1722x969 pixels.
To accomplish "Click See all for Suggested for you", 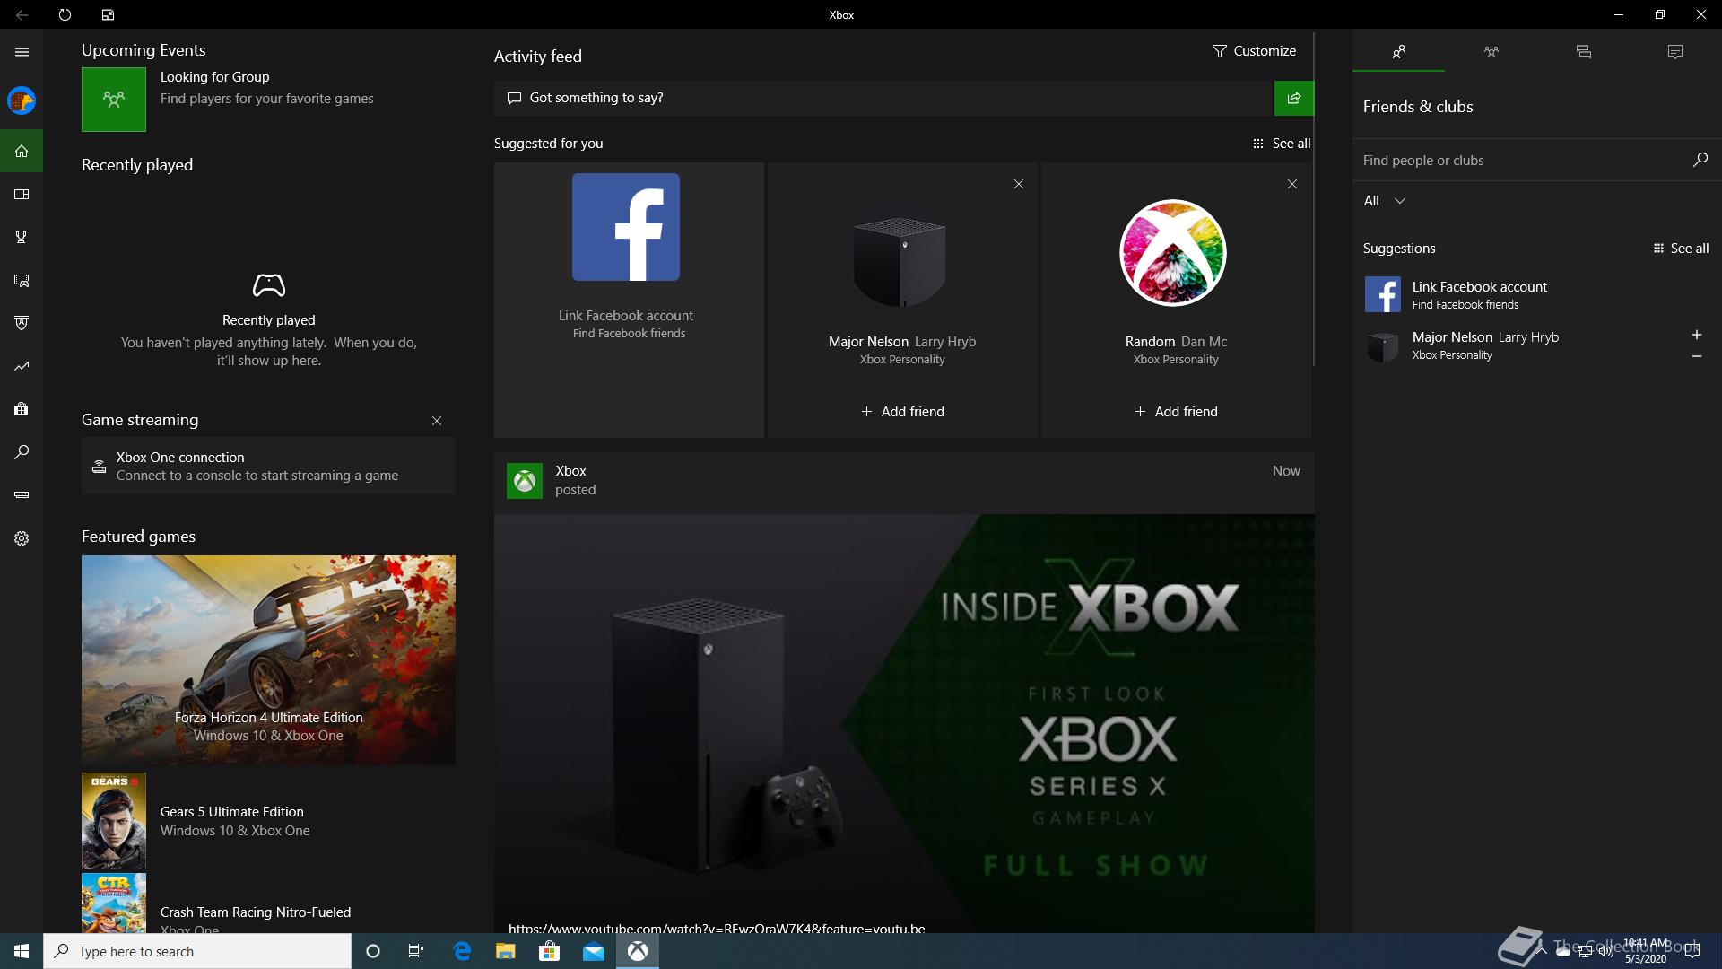I will [x=1282, y=144].
